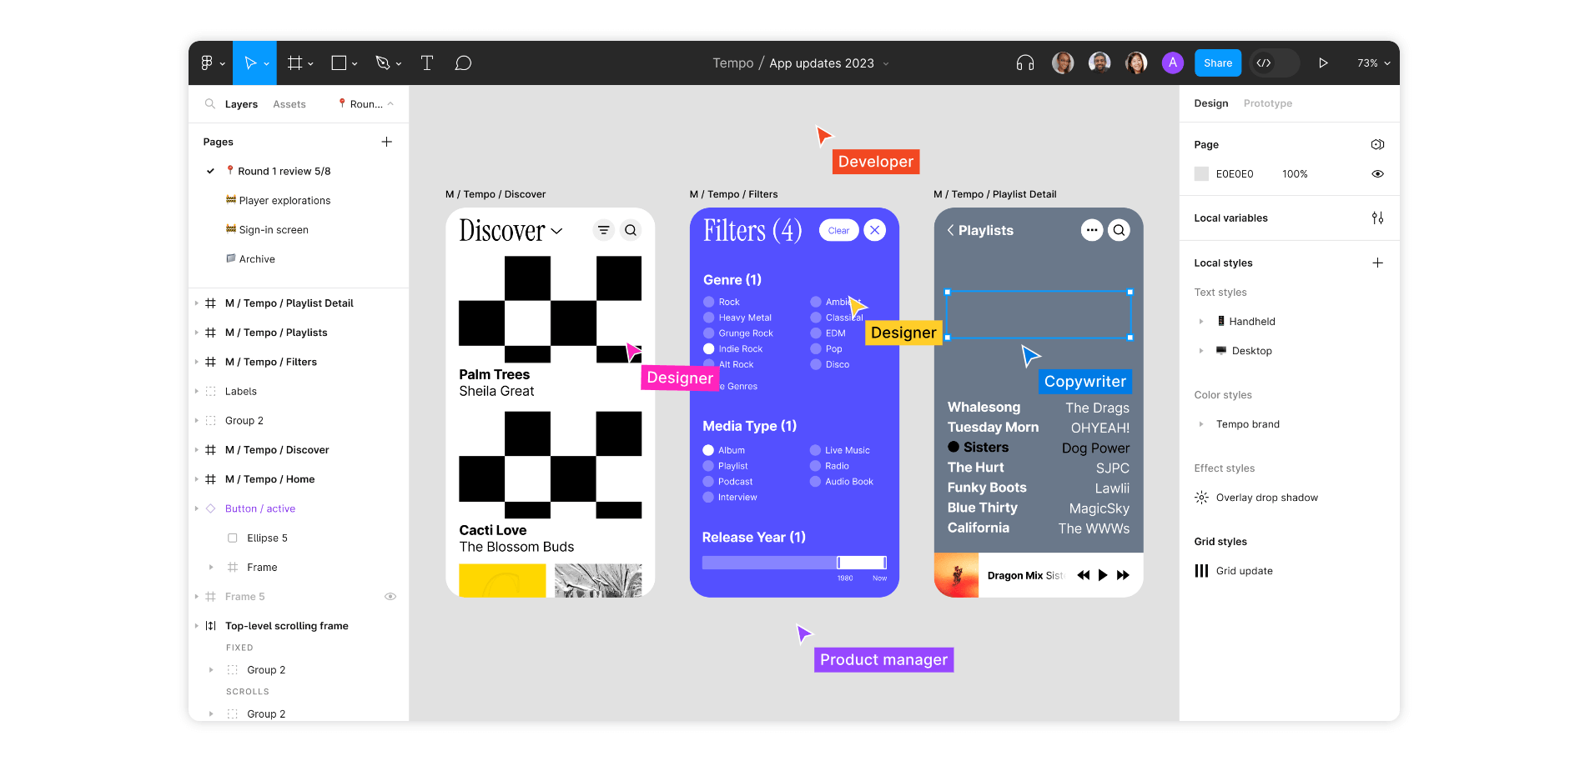Show hidden Frame 5 layer
This screenshot has width=1585, height=776.
pos(390,597)
